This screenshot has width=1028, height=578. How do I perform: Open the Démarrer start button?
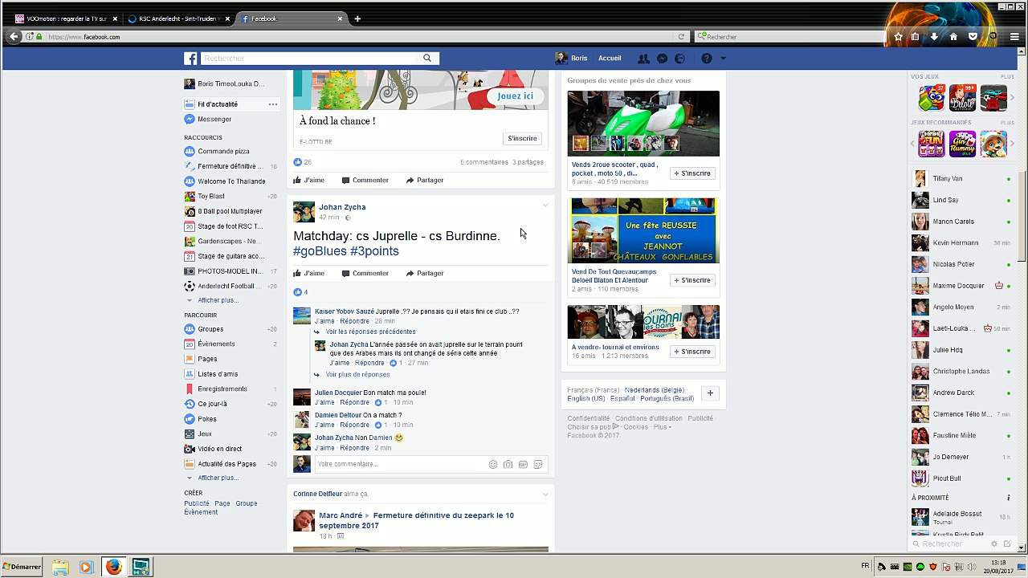pyautogui.click(x=22, y=567)
